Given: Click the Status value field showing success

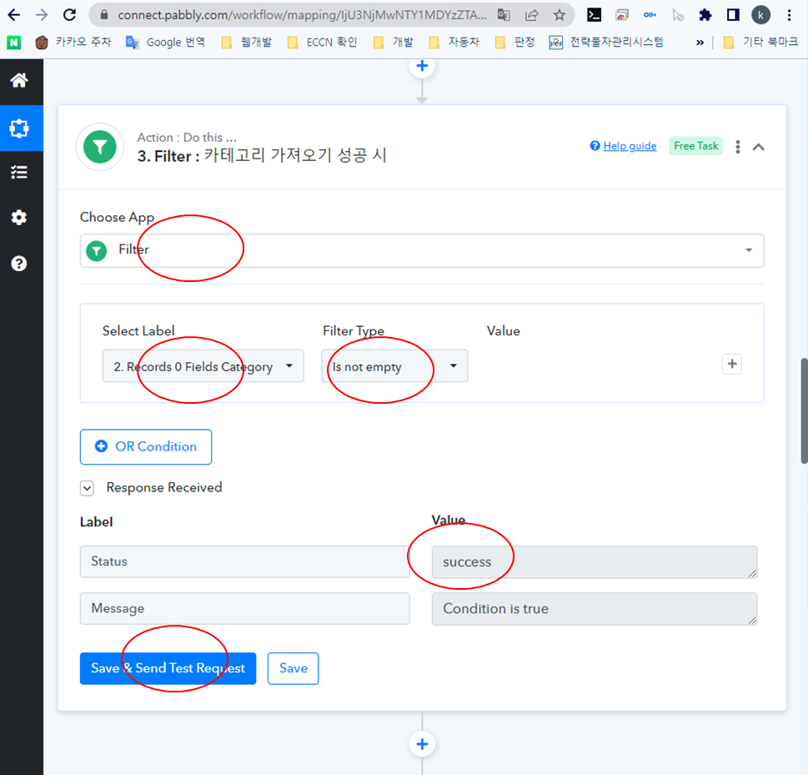Looking at the screenshot, I should [594, 562].
